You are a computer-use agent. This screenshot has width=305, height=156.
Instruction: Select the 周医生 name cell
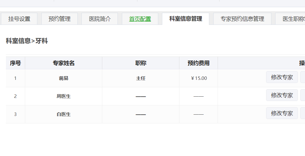[64, 96]
